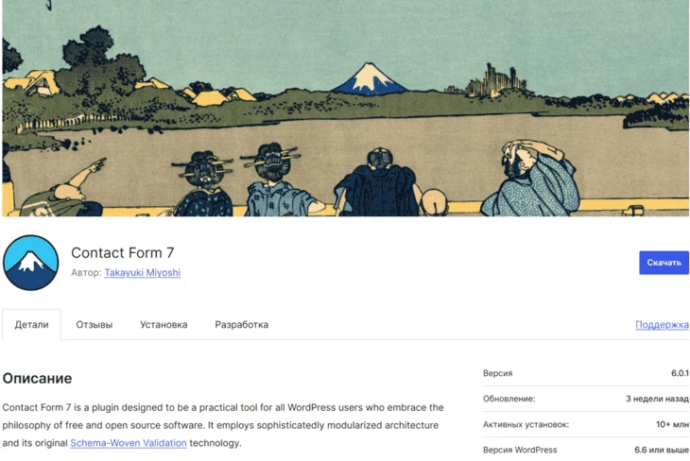This screenshot has height=461, width=690.
Task: Click the Активных установок 10+ млн row
Action: pyautogui.click(x=586, y=424)
